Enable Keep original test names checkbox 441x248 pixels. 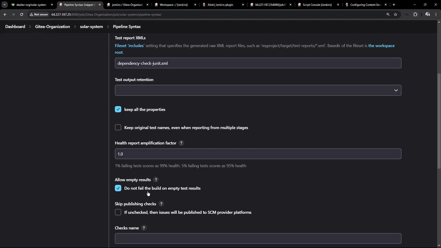pos(118,127)
